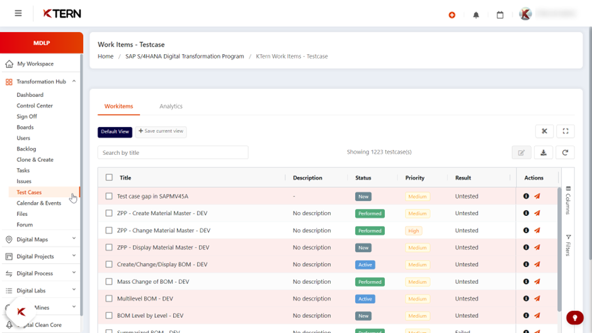
Task: Click the table vertical scrollbar
Action: coord(559,249)
